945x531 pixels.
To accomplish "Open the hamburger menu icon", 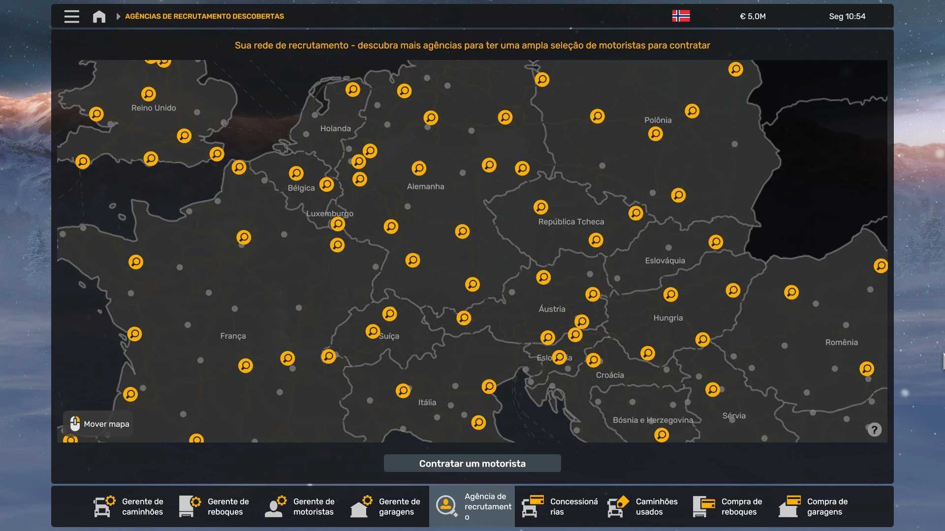I will tap(71, 16).
